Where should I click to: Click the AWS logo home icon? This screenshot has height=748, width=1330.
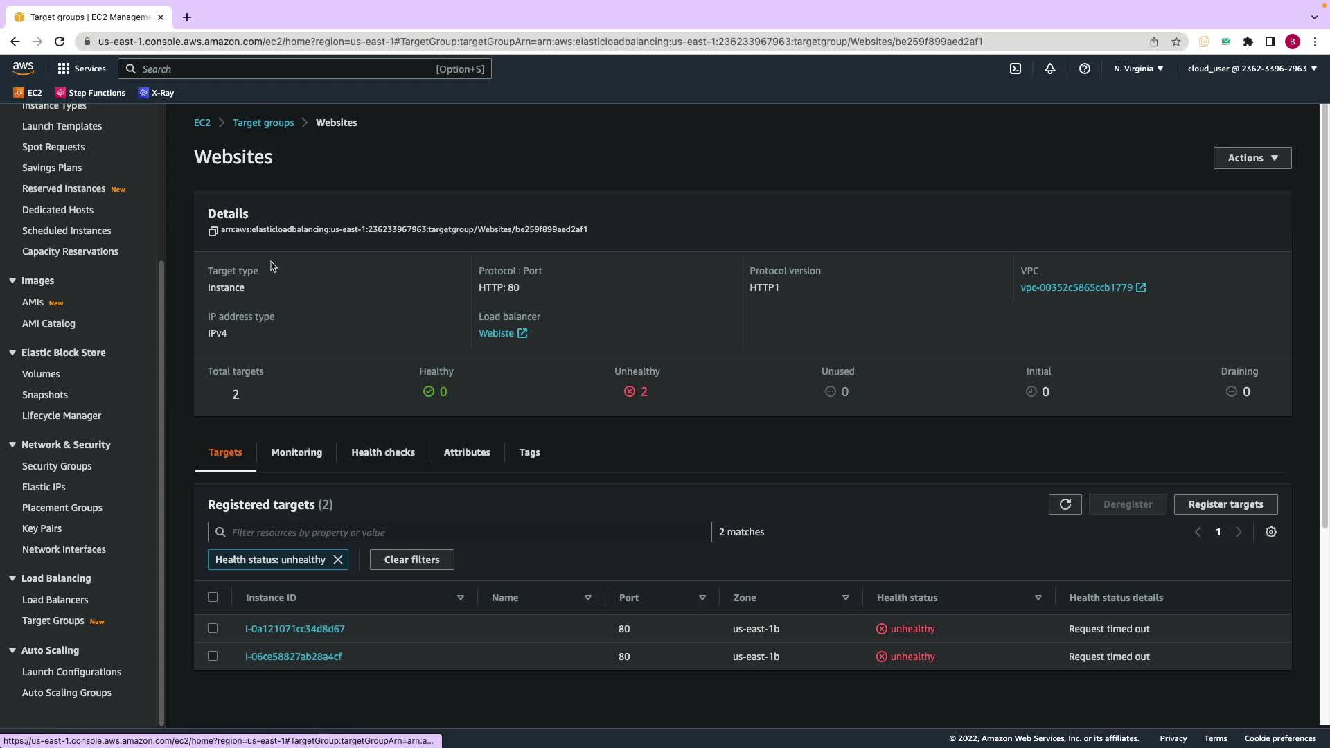23,68
